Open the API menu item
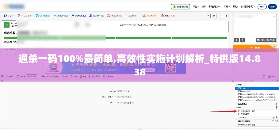This screenshot has width=279, height=130. [204, 6]
